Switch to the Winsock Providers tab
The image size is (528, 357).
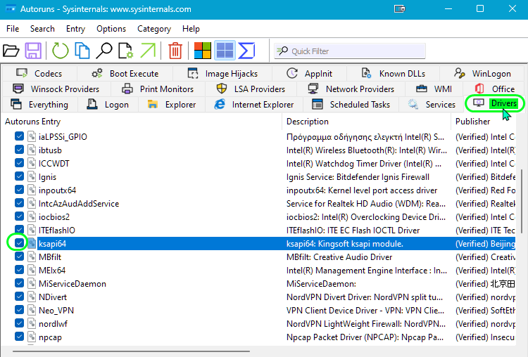[x=56, y=89]
